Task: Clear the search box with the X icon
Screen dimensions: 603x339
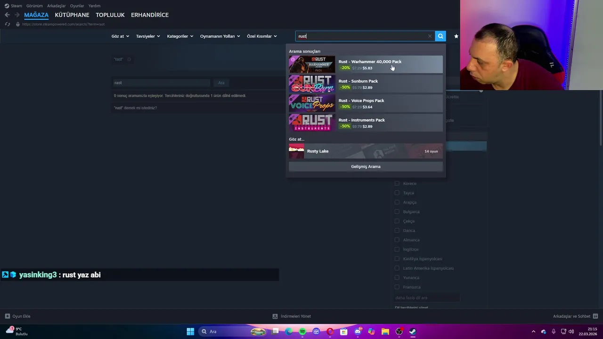Action: pos(430,36)
